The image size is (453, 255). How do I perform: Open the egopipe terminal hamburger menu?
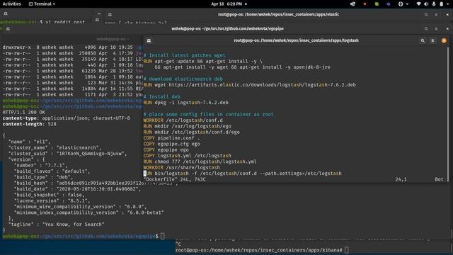(436, 29)
